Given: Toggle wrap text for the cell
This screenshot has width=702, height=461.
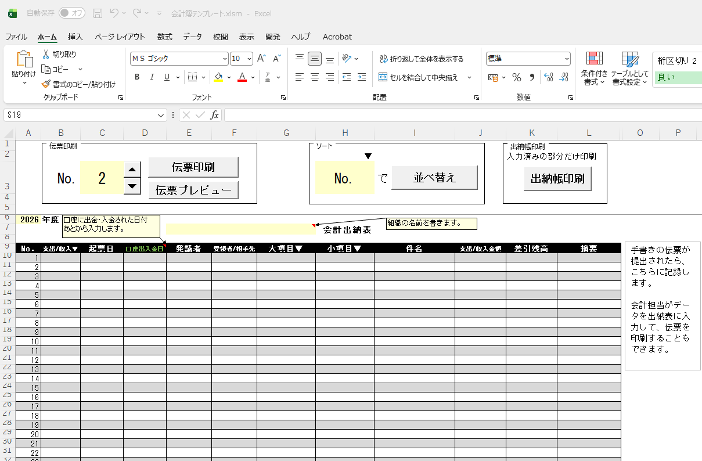Looking at the screenshot, I should pyautogui.click(x=421, y=59).
